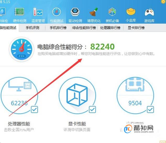Open 显卡排行榜 tab
This screenshot has height=143, width=166.
[x=136, y=28]
